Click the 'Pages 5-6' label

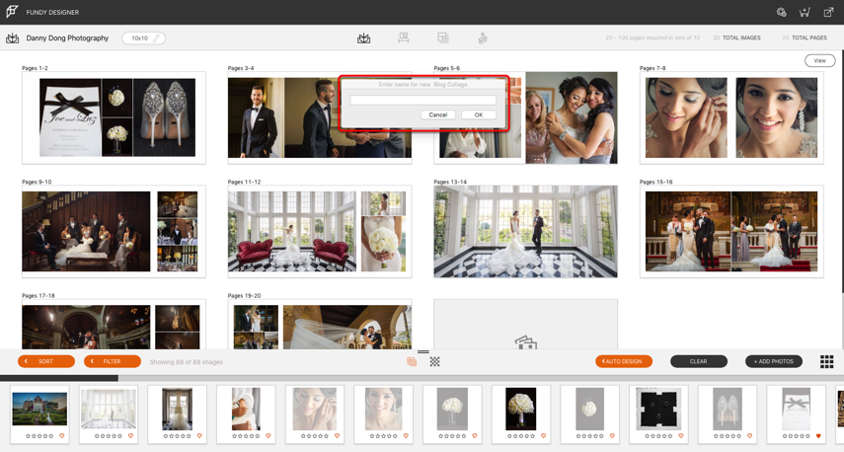click(447, 68)
